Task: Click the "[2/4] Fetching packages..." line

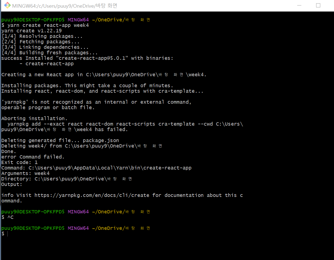Action: point(41,42)
